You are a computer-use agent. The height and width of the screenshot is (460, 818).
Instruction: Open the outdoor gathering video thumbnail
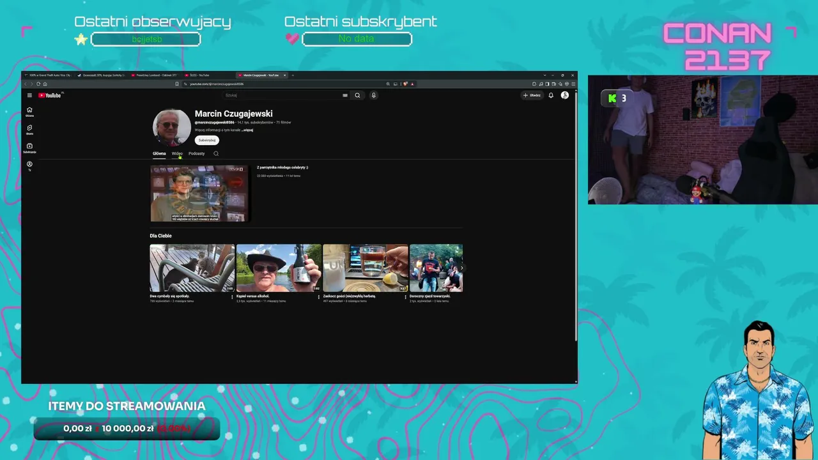436,268
